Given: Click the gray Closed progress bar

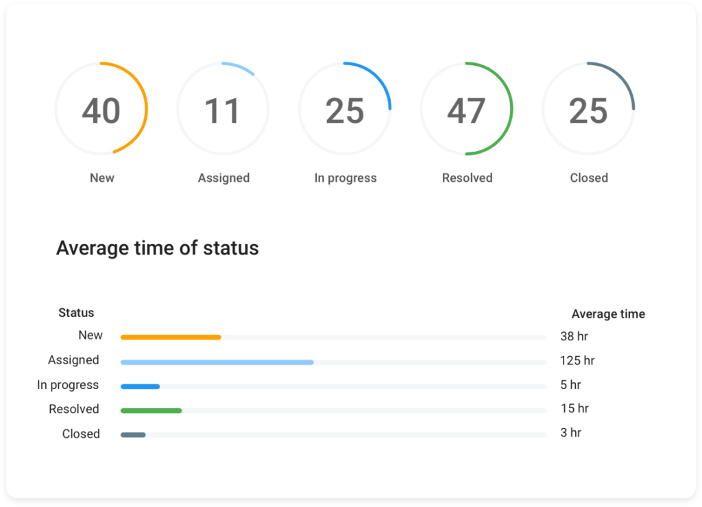Looking at the screenshot, I should [x=133, y=434].
